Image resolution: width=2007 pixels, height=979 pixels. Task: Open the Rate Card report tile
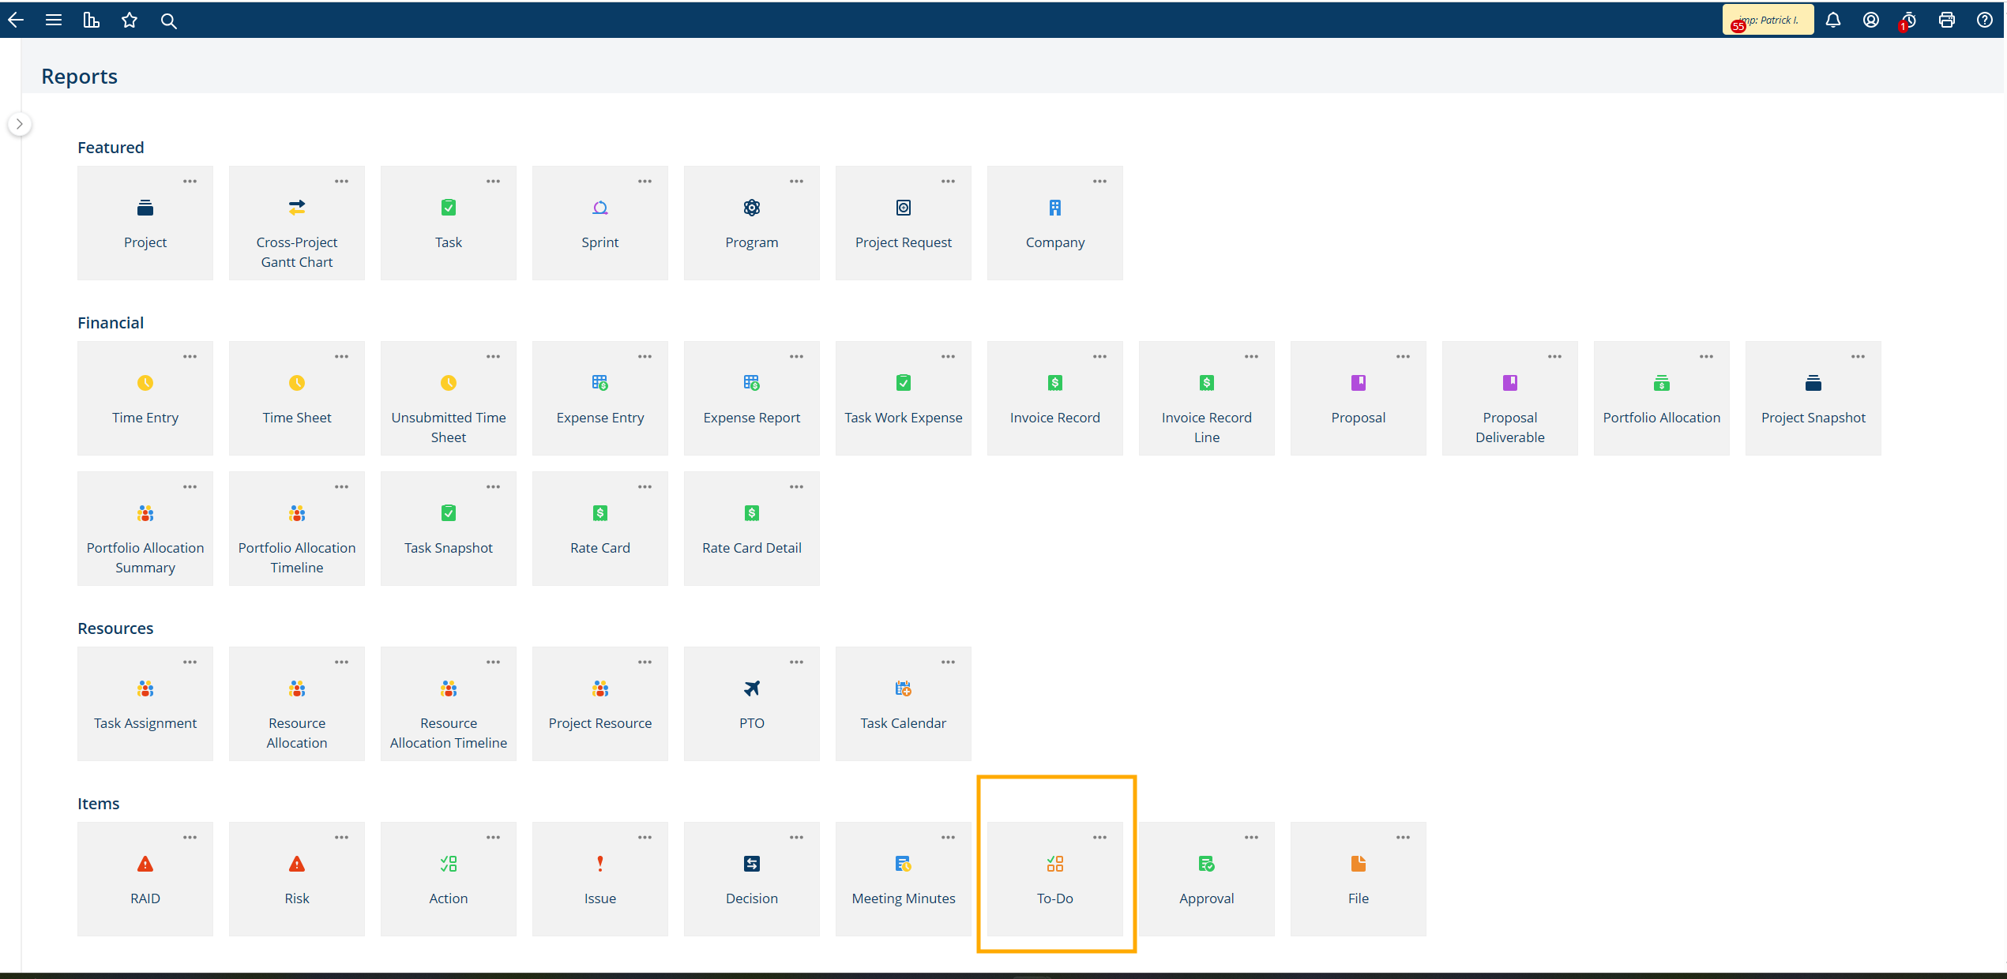600,528
